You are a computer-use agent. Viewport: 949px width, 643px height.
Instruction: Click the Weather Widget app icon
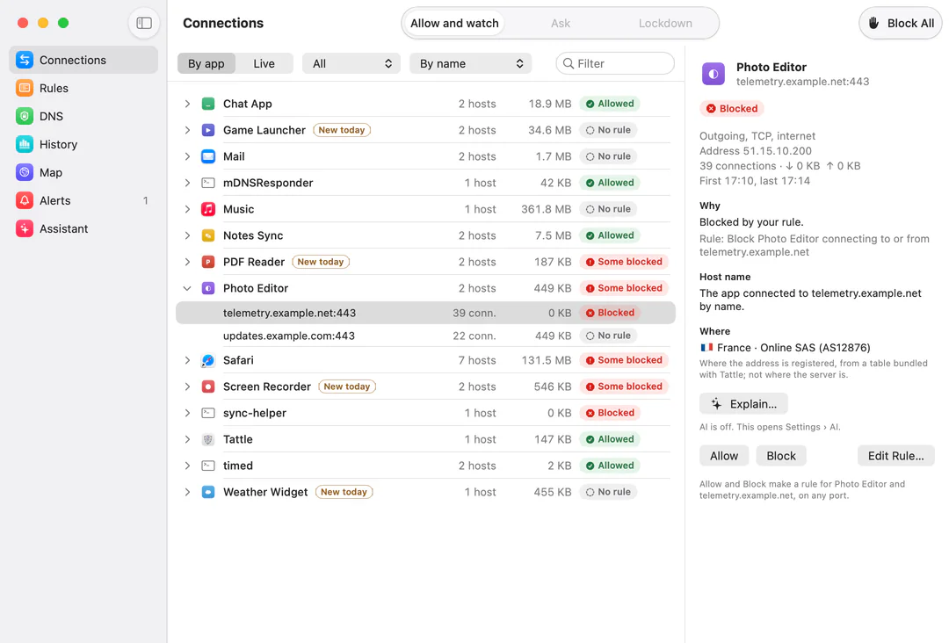[208, 492]
